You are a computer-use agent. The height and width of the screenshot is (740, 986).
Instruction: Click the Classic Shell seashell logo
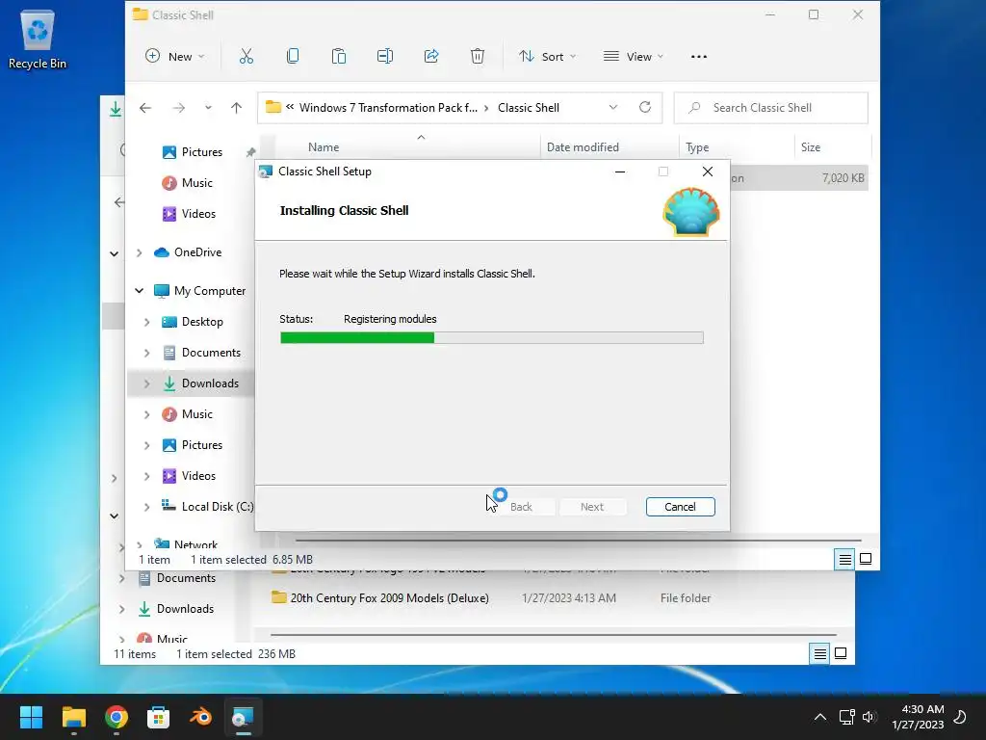(x=690, y=212)
